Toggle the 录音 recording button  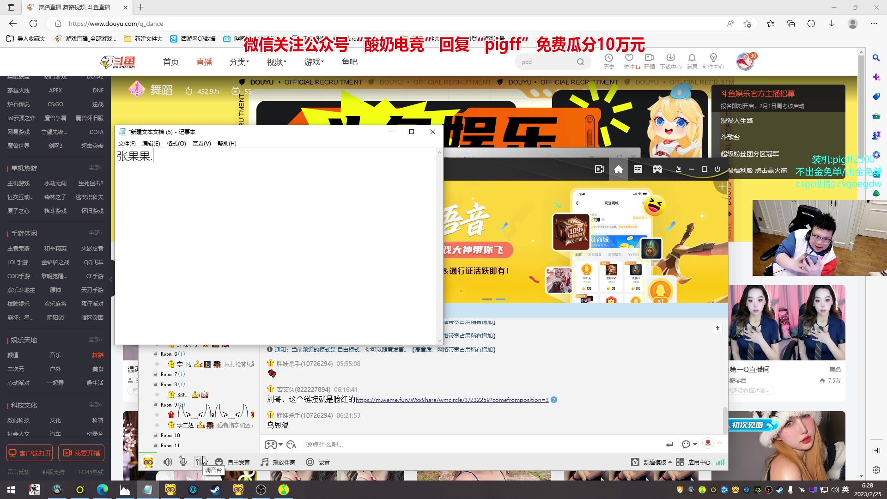(310, 462)
